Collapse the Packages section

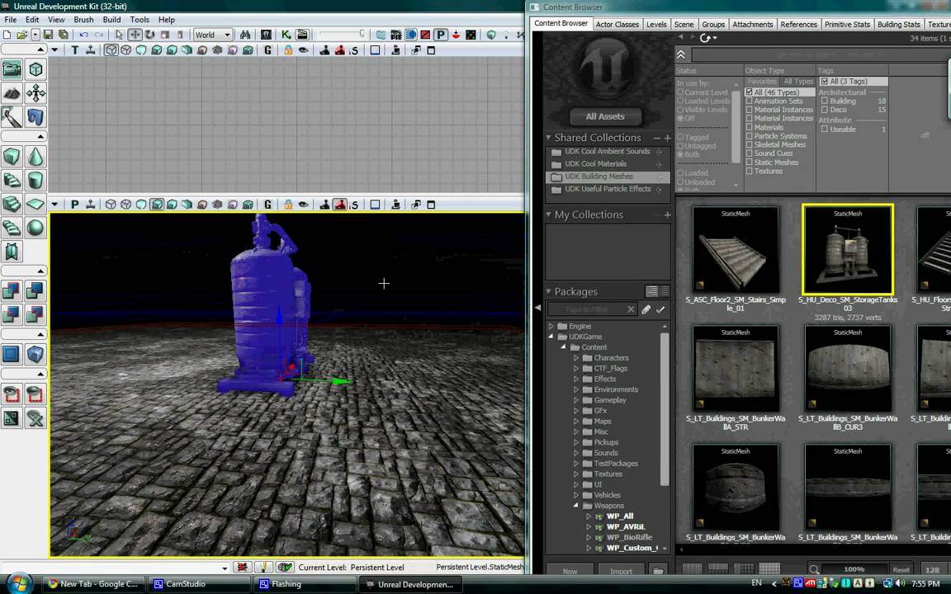point(548,291)
